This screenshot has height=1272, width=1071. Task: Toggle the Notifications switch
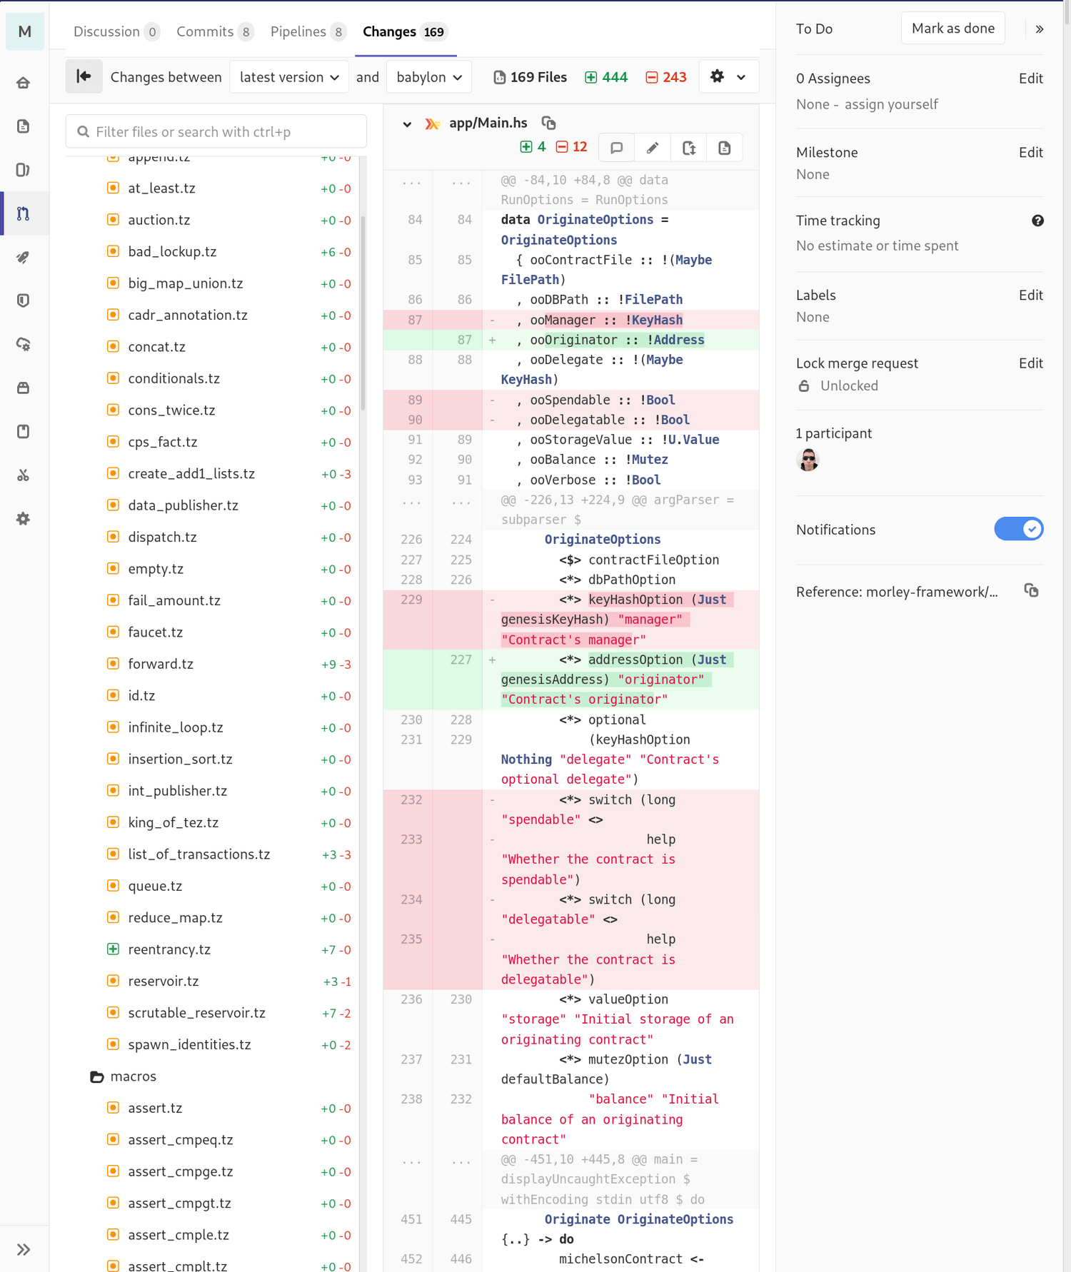[x=1019, y=529]
